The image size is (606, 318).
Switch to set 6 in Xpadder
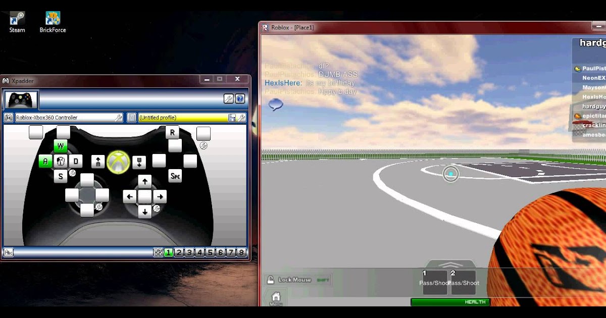click(x=221, y=253)
